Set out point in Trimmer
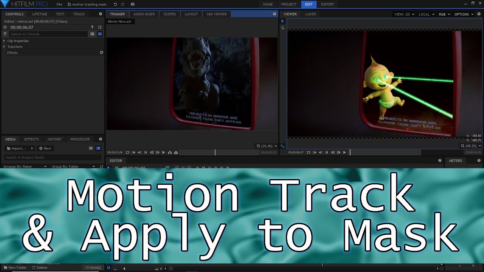Viewport: 484px width, 272px height. pyautogui.click(x=140, y=152)
